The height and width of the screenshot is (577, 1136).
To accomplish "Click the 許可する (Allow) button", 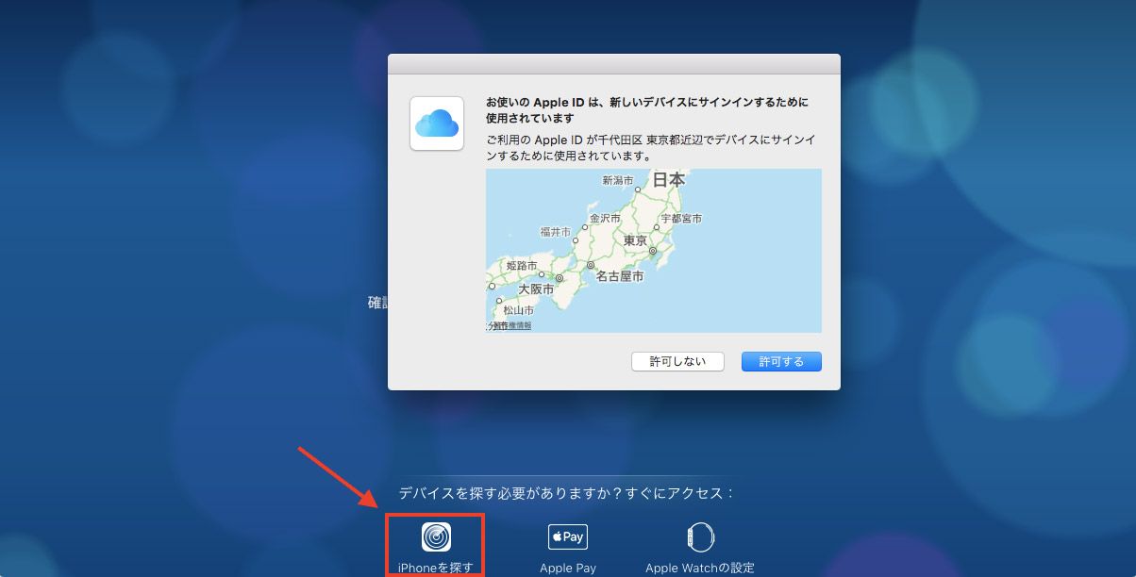I will [x=781, y=362].
